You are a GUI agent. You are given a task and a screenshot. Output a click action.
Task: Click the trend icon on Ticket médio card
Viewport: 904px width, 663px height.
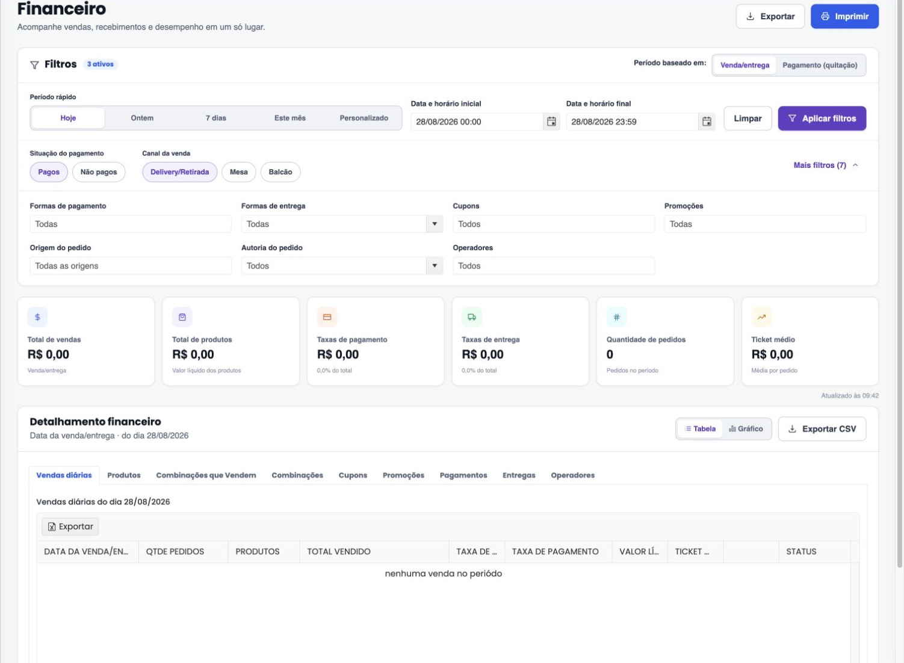click(761, 317)
